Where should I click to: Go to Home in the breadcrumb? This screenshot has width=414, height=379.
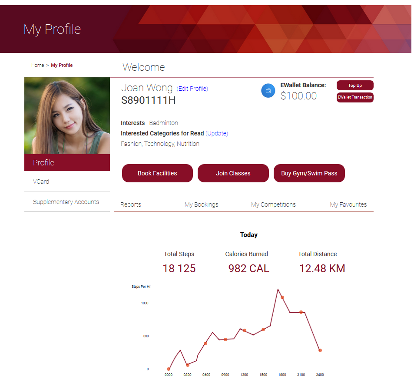pyautogui.click(x=37, y=65)
